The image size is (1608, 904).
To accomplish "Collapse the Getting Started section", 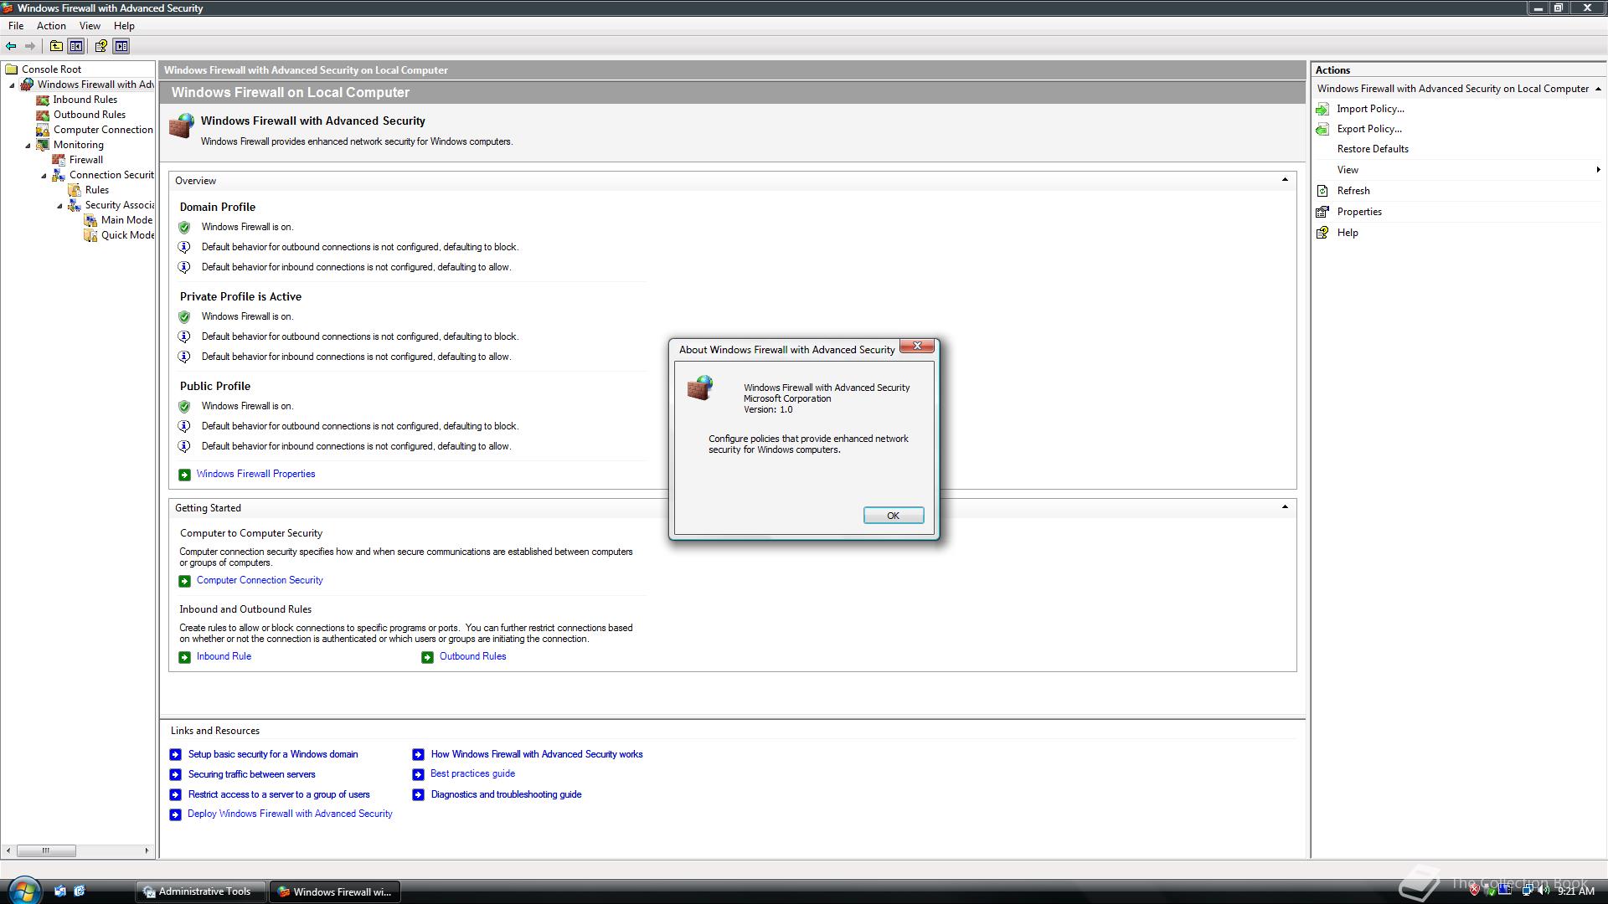I will point(1285,507).
